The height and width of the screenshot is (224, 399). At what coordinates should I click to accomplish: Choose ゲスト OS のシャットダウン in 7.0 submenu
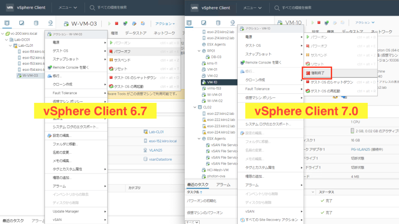click(341, 82)
